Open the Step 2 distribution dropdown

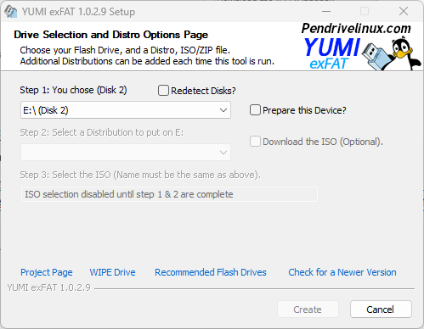tap(126, 153)
